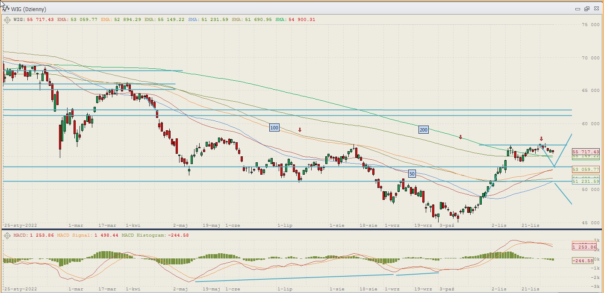
Task: Click the pan arrows icon beside WIG legend
Action: pyautogui.click(x=7, y=20)
